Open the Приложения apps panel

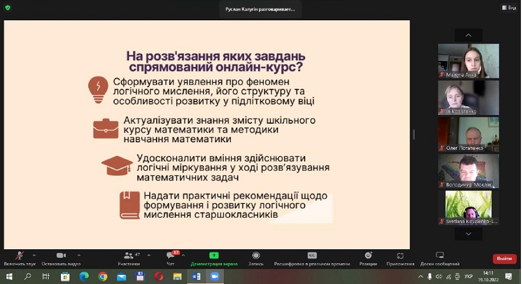[400, 258]
